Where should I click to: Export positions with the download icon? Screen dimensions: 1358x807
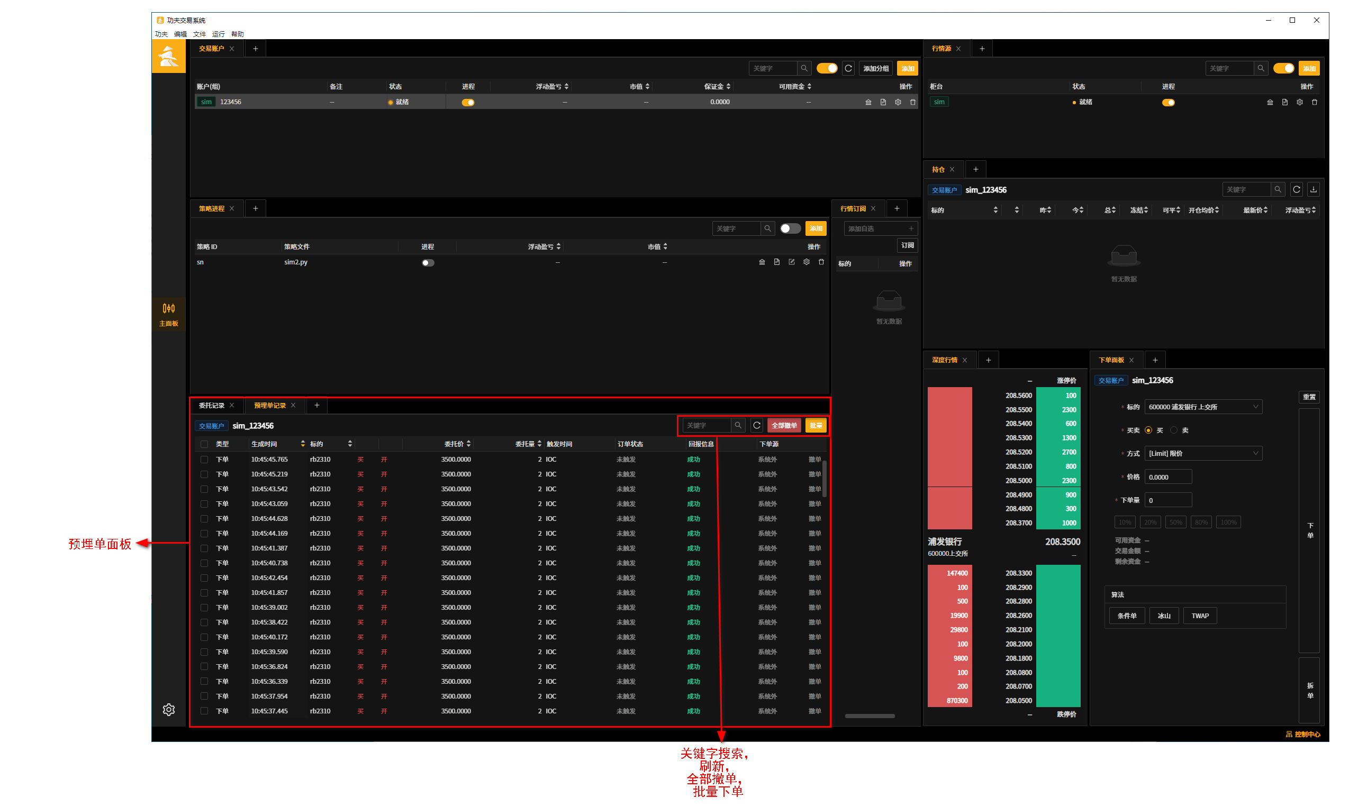[x=1314, y=189]
